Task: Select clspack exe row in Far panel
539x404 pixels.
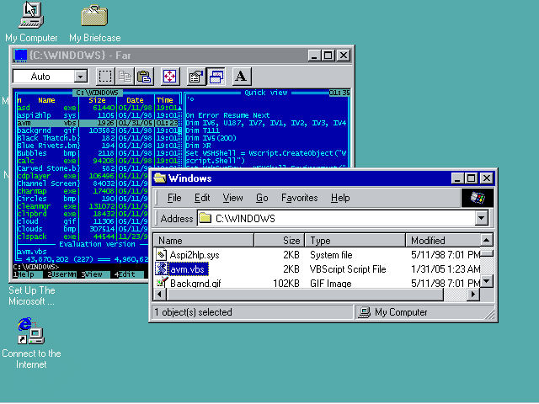Action: pos(83,236)
